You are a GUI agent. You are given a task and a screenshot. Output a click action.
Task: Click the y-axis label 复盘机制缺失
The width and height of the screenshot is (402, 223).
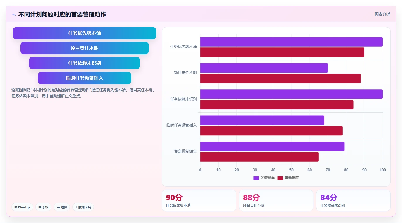pos(185,151)
